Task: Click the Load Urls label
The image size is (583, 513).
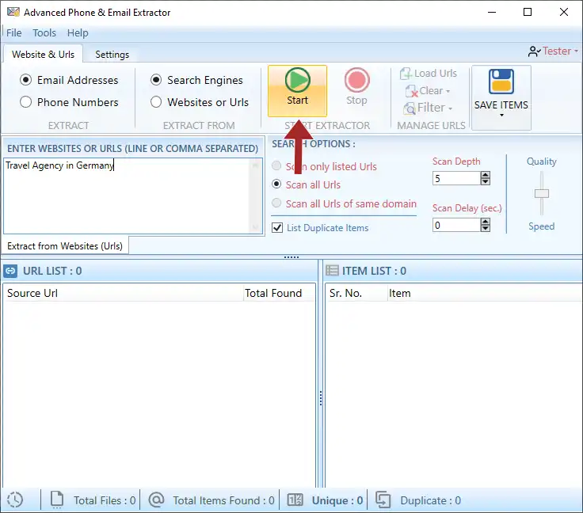Action: click(436, 74)
